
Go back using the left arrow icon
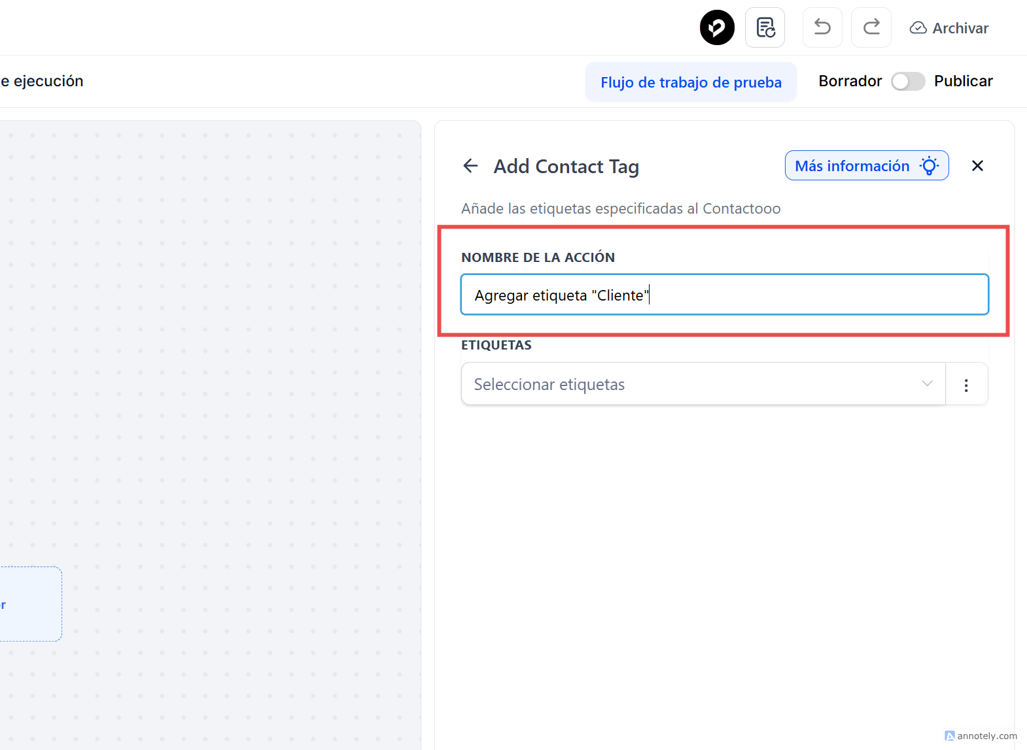coord(470,166)
